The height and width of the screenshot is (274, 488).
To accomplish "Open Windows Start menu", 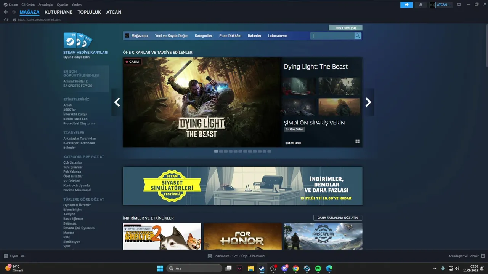I will point(160,268).
